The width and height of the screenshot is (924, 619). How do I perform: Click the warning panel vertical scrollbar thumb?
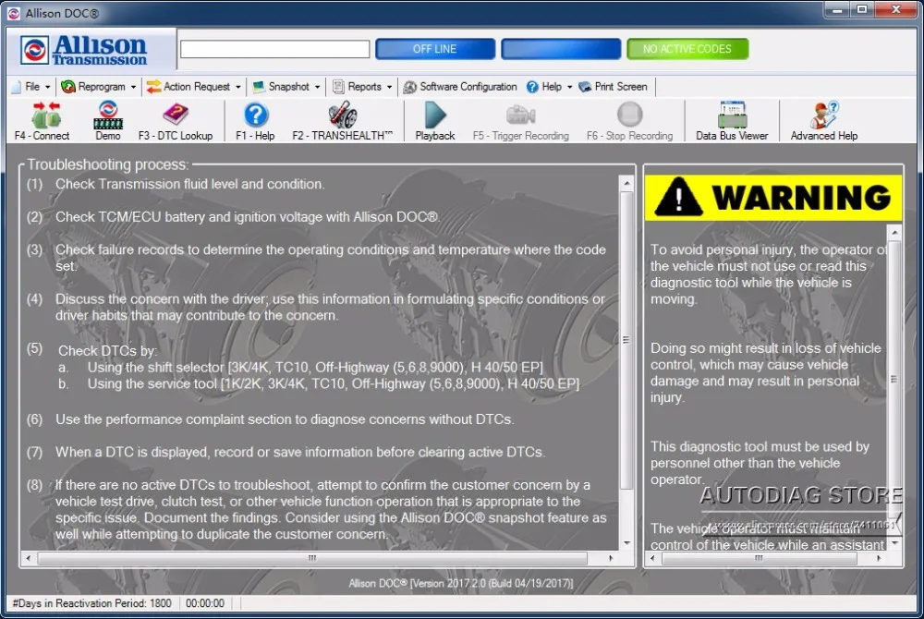coord(894,380)
